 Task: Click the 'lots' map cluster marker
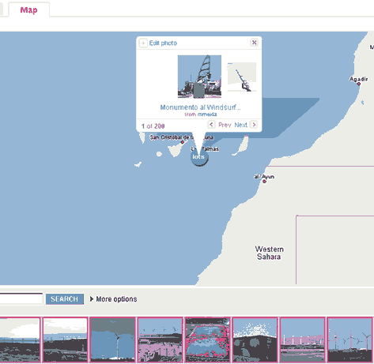click(199, 157)
